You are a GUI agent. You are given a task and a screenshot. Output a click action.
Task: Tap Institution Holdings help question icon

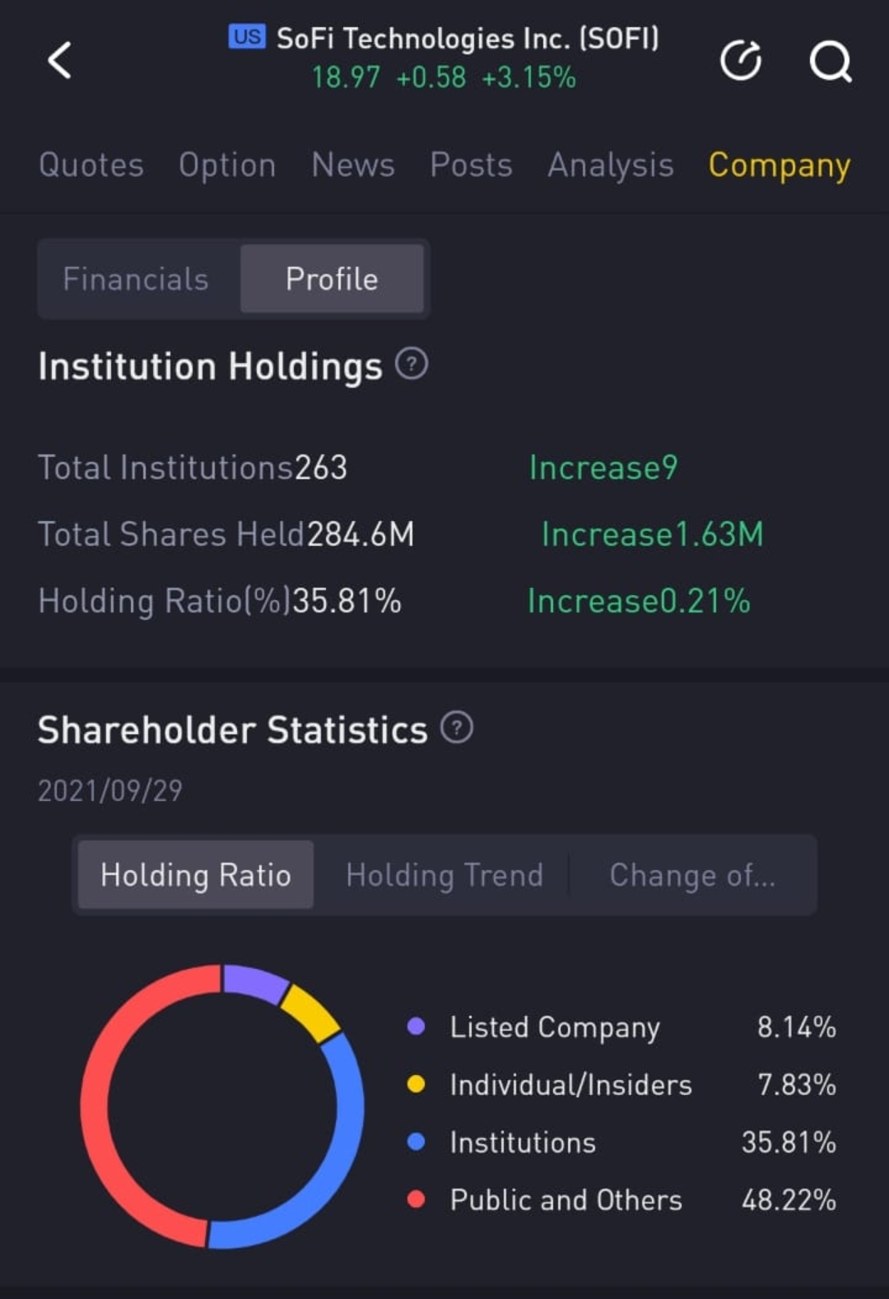(x=412, y=364)
